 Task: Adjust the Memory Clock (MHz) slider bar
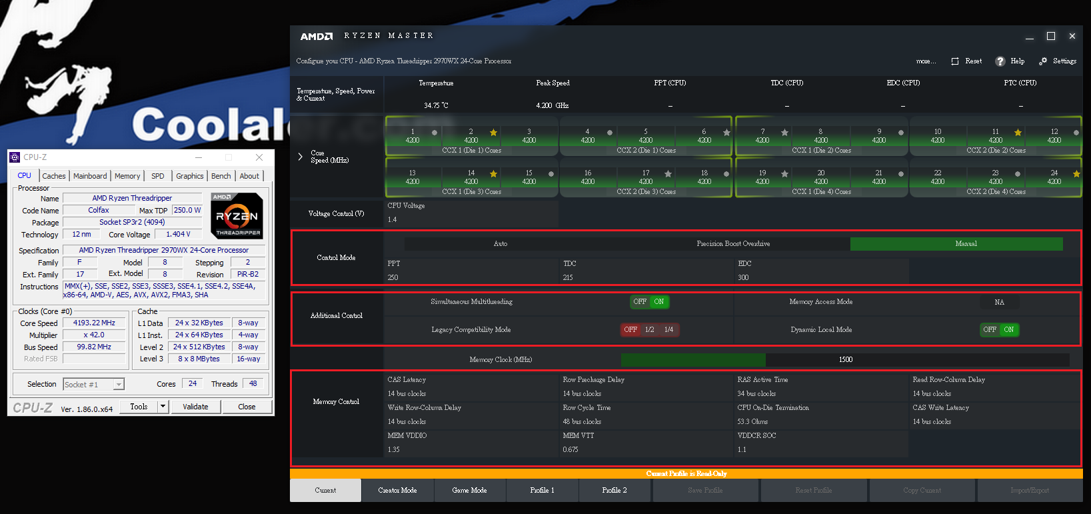click(x=845, y=360)
